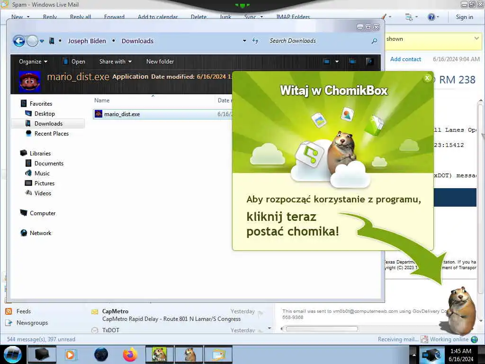
Task: Toggle the preview pane icon
Action: click(x=352, y=62)
